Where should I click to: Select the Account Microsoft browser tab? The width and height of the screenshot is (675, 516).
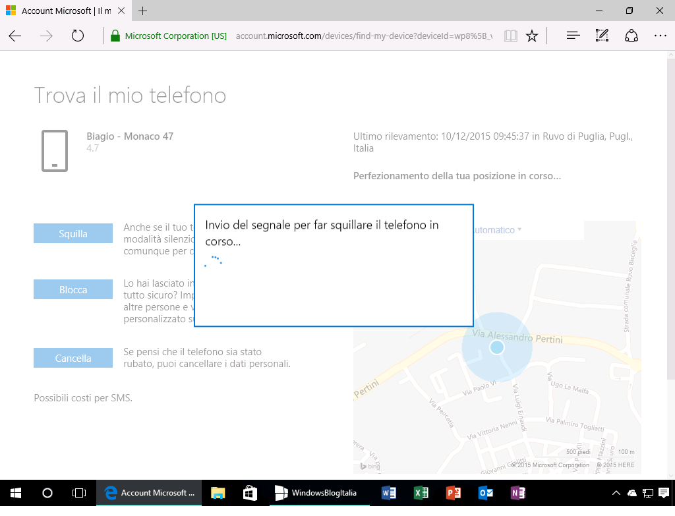pos(65,11)
